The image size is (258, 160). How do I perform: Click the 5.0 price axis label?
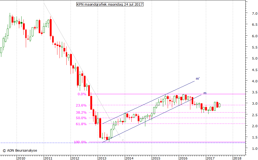click(255, 58)
